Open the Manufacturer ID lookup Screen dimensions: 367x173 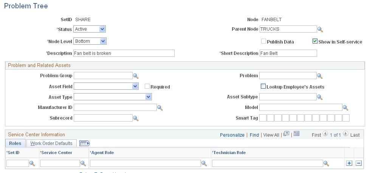[x=159, y=108]
